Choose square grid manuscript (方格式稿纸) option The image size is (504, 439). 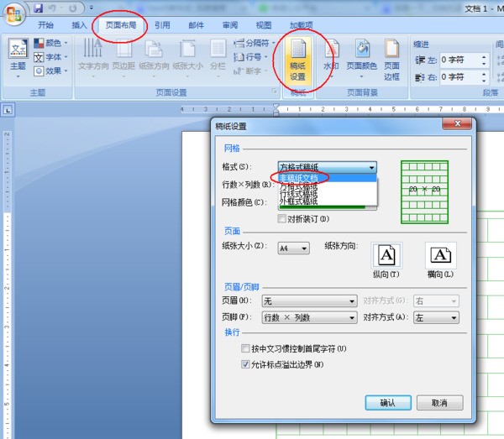pyautogui.click(x=328, y=186)
